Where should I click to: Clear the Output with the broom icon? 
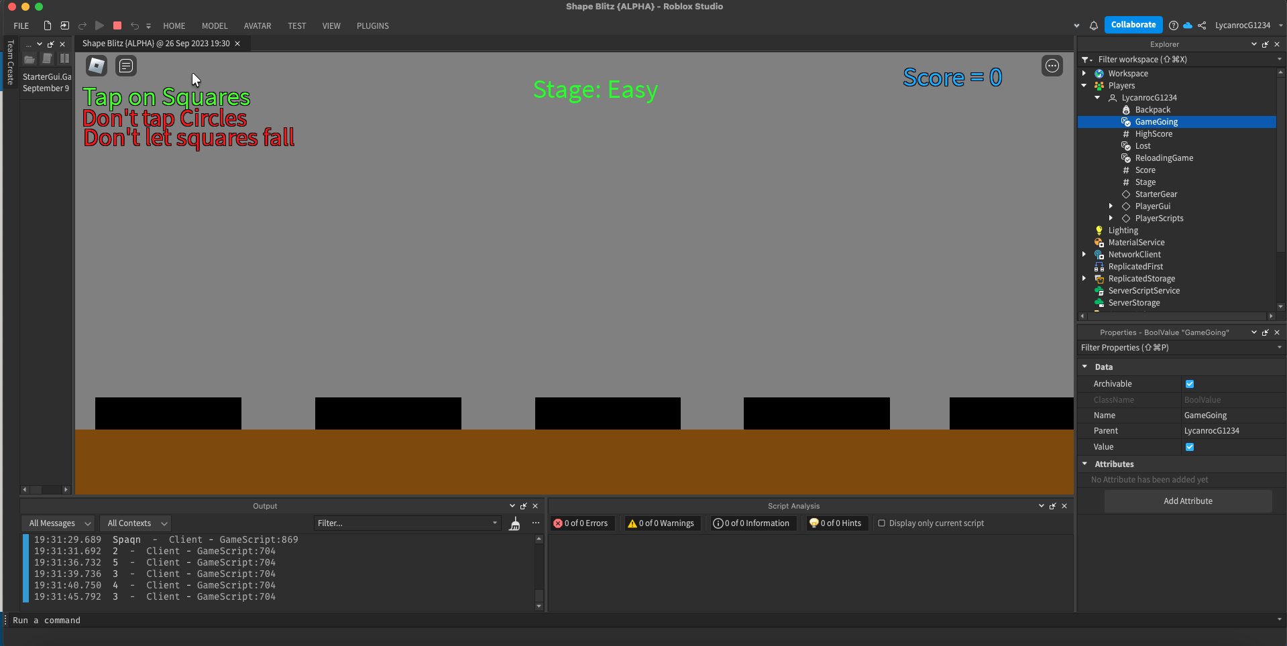514,523
